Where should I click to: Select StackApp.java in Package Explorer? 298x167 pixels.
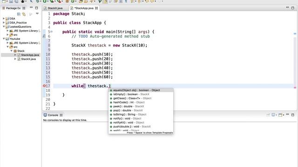pyautogui.click(x=30, y=55)
